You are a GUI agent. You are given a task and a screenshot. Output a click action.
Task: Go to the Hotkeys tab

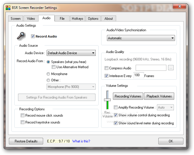(x=78, y=19)
